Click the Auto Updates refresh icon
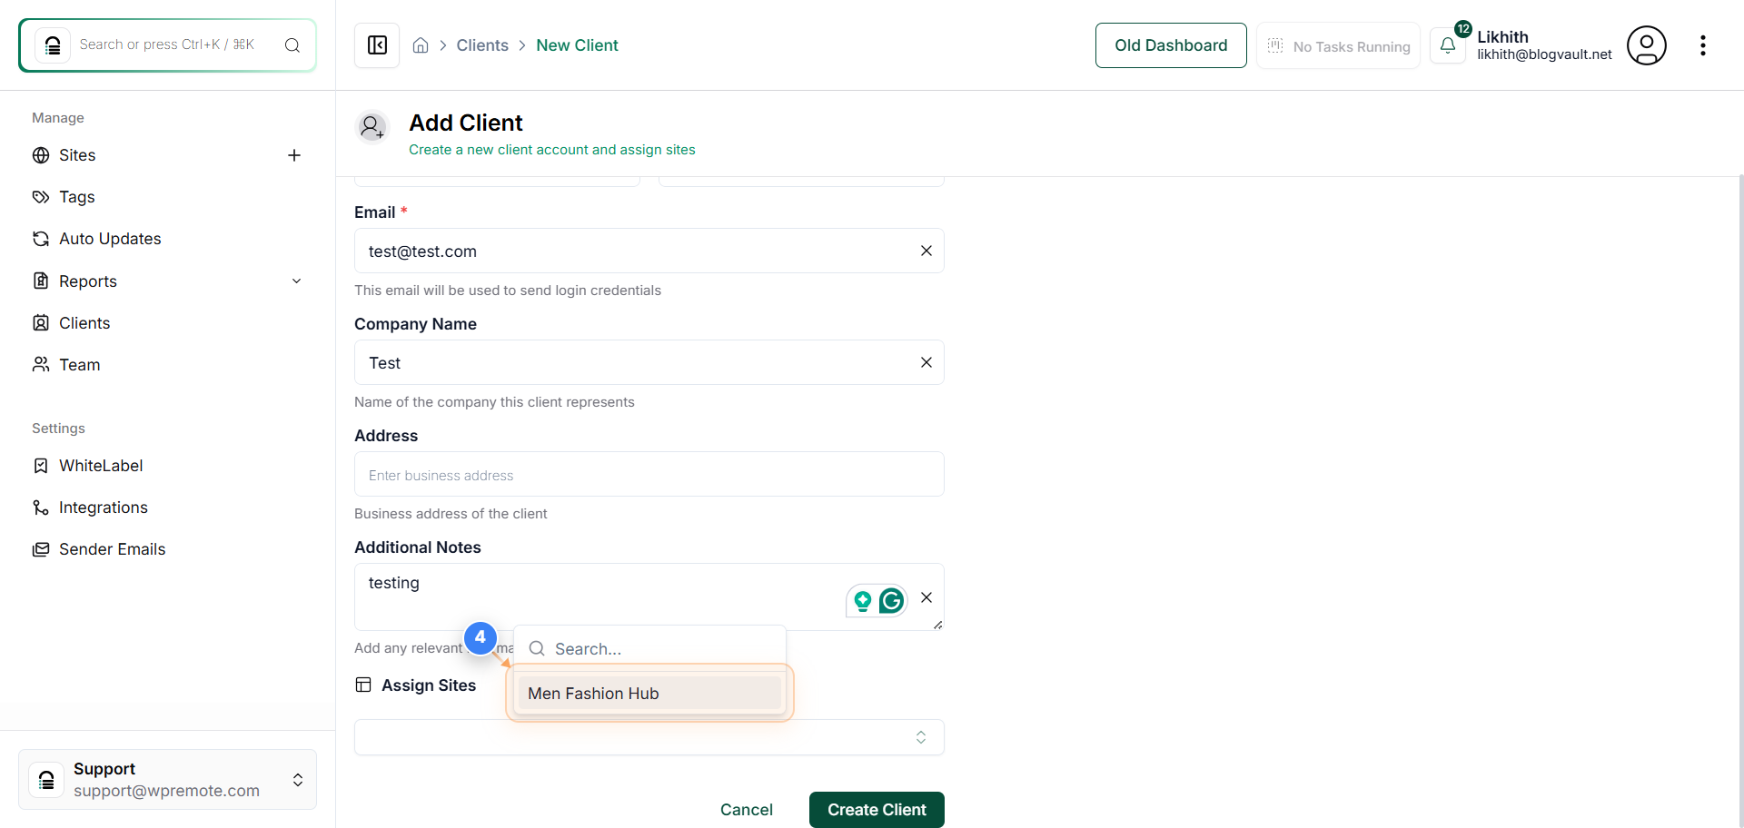The width and height of the screenshot is (1744, 828). 40,239
